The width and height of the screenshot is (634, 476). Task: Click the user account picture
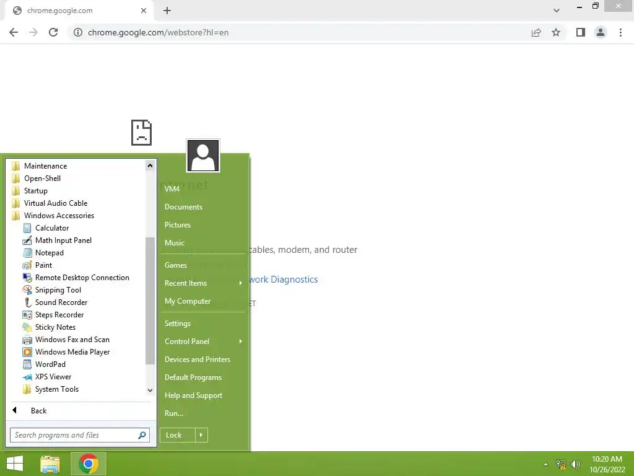coord(203,156)
